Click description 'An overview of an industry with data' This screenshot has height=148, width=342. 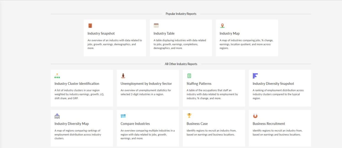(115, 44)
